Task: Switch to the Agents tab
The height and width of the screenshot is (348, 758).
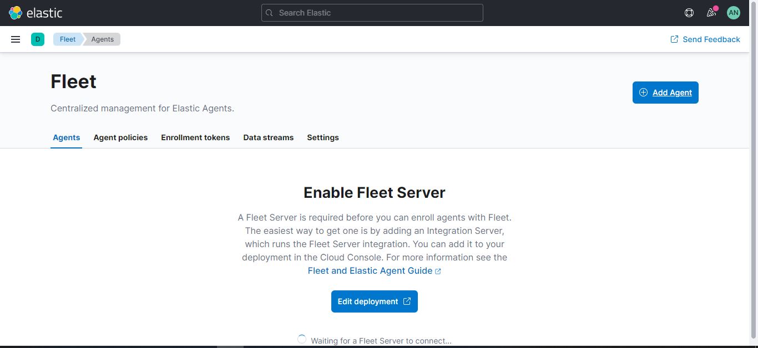Action: tap(67, 137)
